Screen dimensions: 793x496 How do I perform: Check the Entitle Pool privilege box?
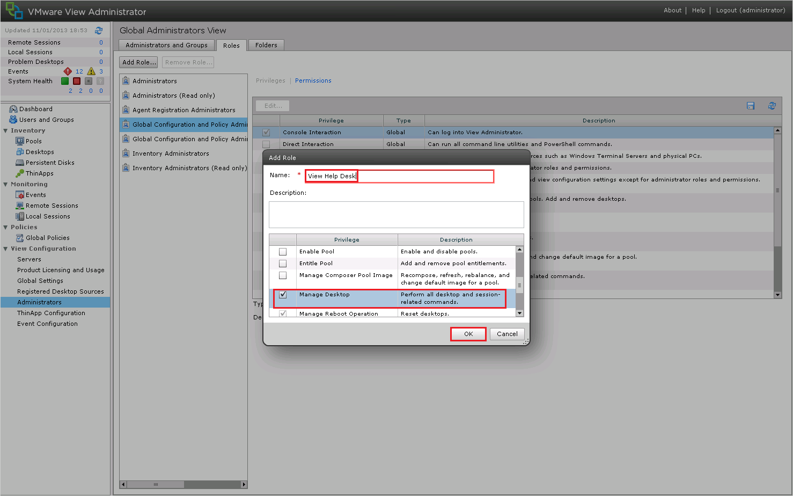click(283, 264)
